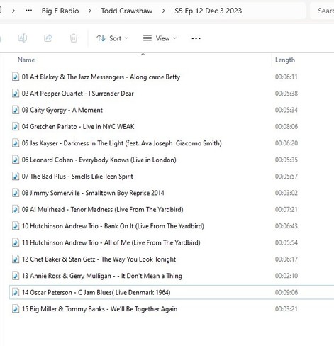Select the audio icon of 13 Annie Ross
The width and height of the screenshot is (334, 346).
16,276
